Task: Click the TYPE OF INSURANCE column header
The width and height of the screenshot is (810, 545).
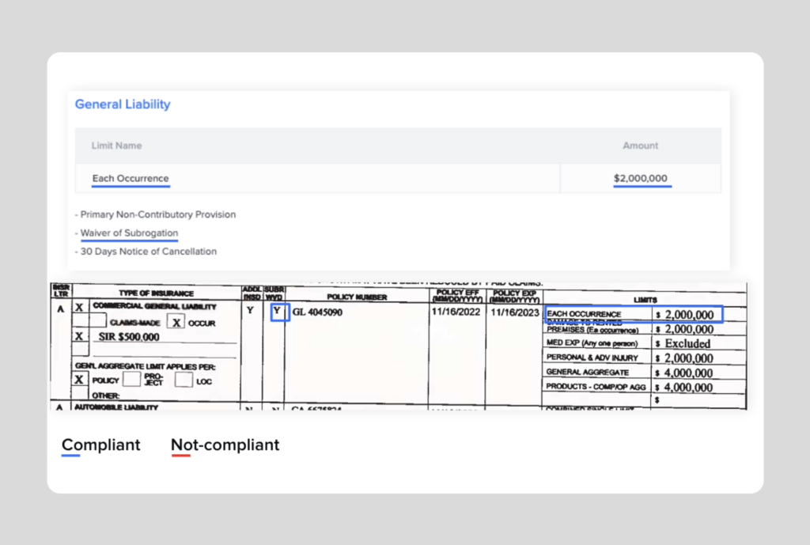Action: point(156,293)
